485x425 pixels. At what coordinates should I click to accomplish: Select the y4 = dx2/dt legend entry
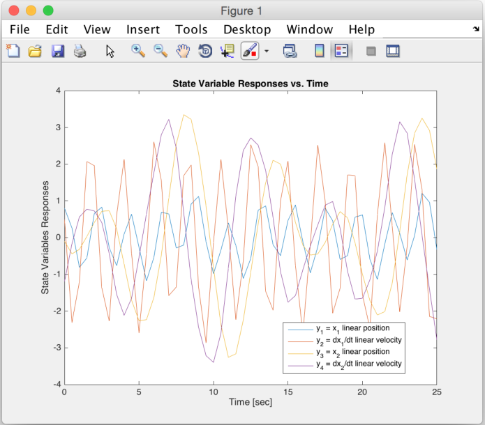(358, 364)
